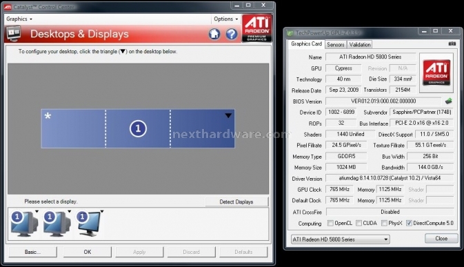
Task: Click the GPU-Z screenshot camera icon
Action: [x=452, y=43]
